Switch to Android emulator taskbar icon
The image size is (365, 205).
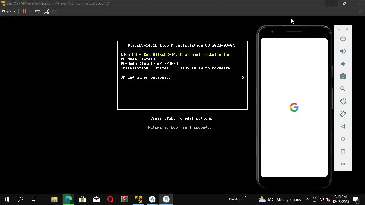pyautogui.click(x=166, y=199)
